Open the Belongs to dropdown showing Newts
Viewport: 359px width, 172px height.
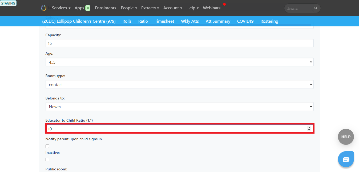179,107
